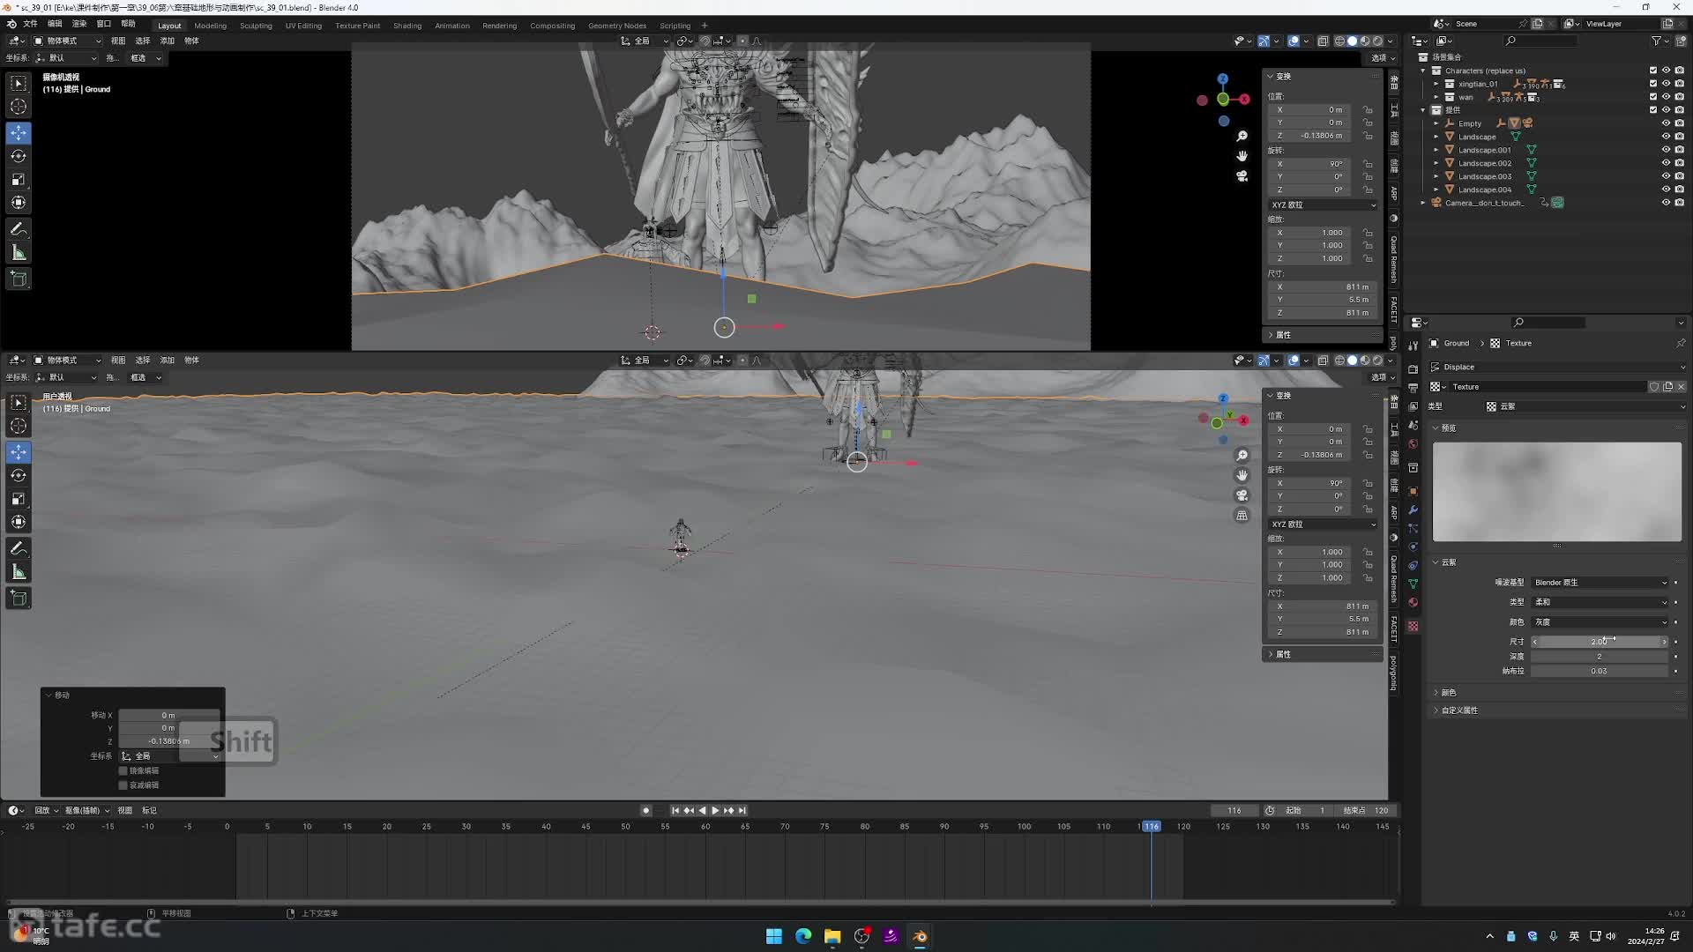Screen dimensions: 1693x952
Task: Select the Add Cube tool in lower viewport
Action: [19, 599]
